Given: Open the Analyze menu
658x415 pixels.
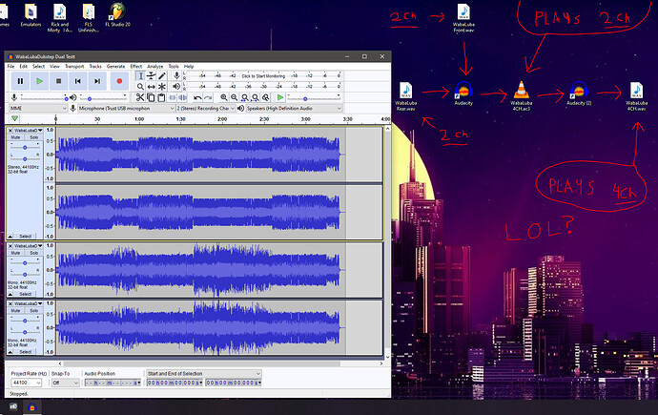Looking at the screenshot, I should coord(154,66).
